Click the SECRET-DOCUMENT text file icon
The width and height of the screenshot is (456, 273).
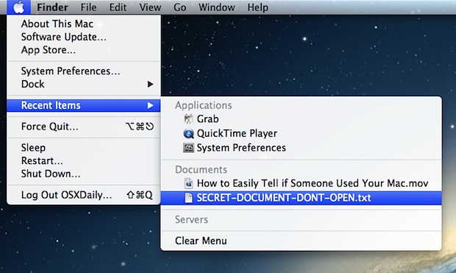coord(189,198)
